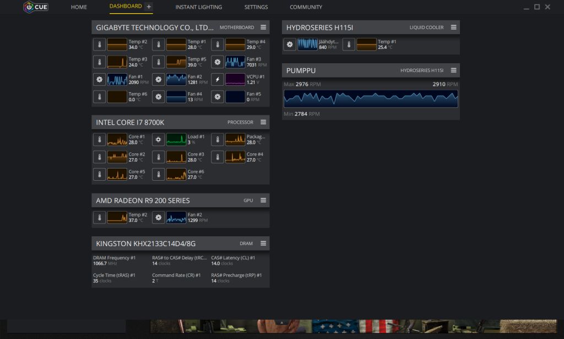Click thermometer icon for CPU Package temperature
This screenshot has width=564, height=339.
click(x=217, y=140)
